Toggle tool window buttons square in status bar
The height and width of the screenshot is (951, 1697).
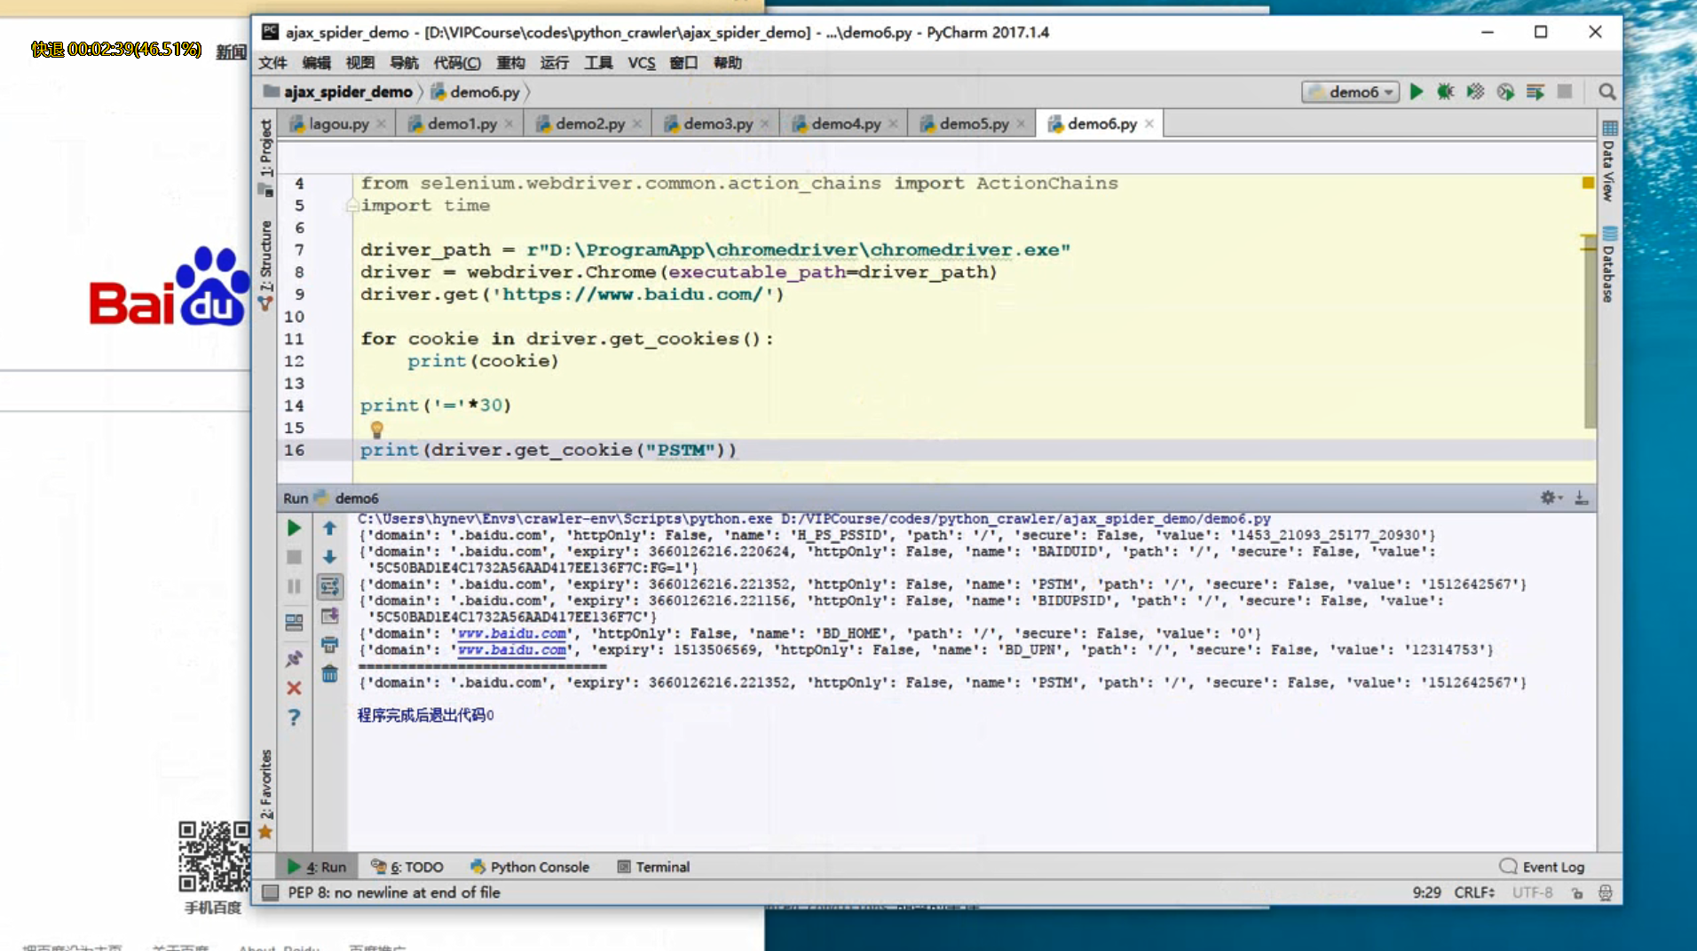(x=270, y=892)
